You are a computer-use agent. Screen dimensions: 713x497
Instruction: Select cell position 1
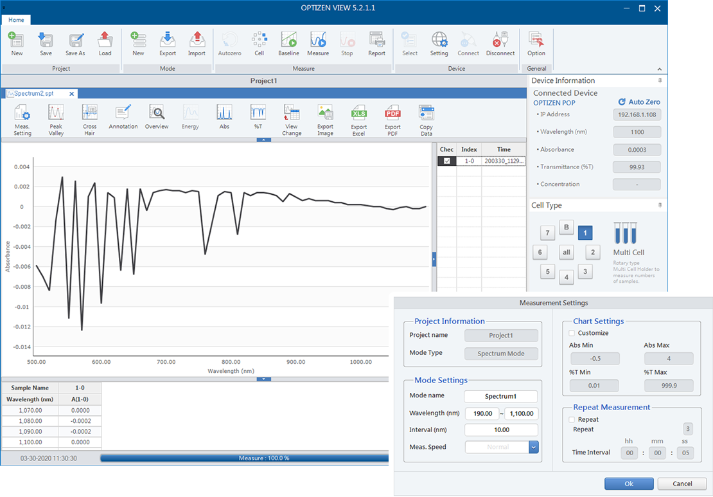585,233
